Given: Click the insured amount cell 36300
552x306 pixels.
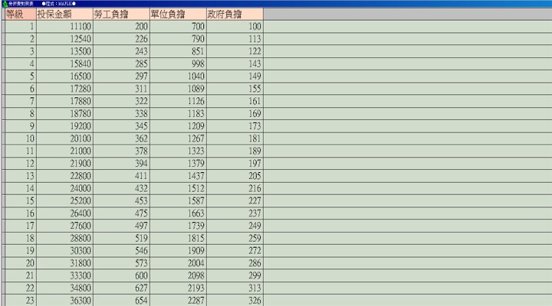Looking at the screenshot, I should (64, 301).
